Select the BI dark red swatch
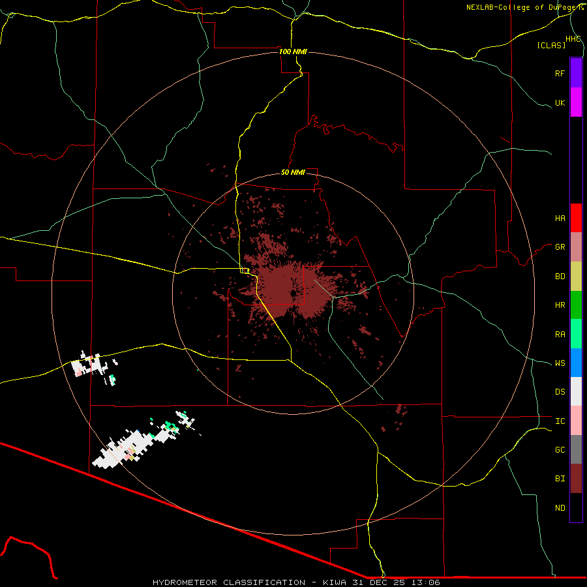The height and width of the screenshot is (587, 587). 576,479
